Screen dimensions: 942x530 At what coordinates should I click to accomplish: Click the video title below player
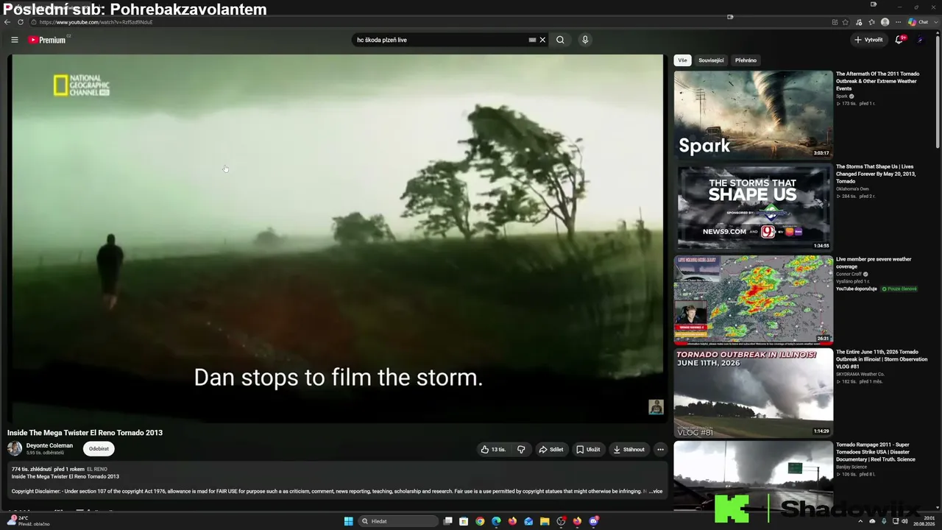click(x=85, y=433)
